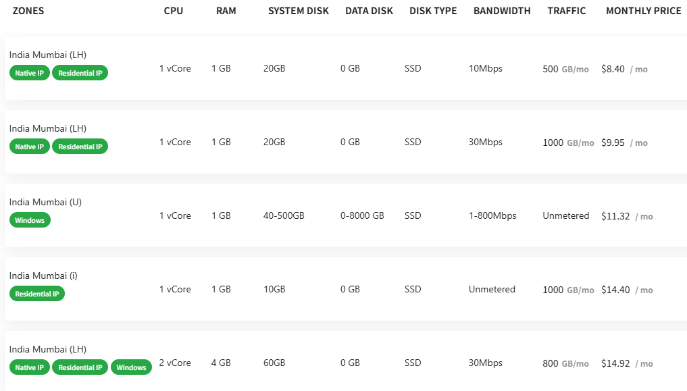Click Windows badge under India Mumbai (U)
This screenshot has width=687, height=391.
tap(30, 220)
